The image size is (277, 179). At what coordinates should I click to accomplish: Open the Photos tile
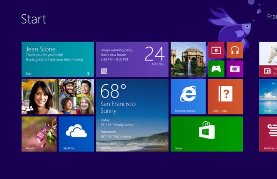tap(188, 59)
